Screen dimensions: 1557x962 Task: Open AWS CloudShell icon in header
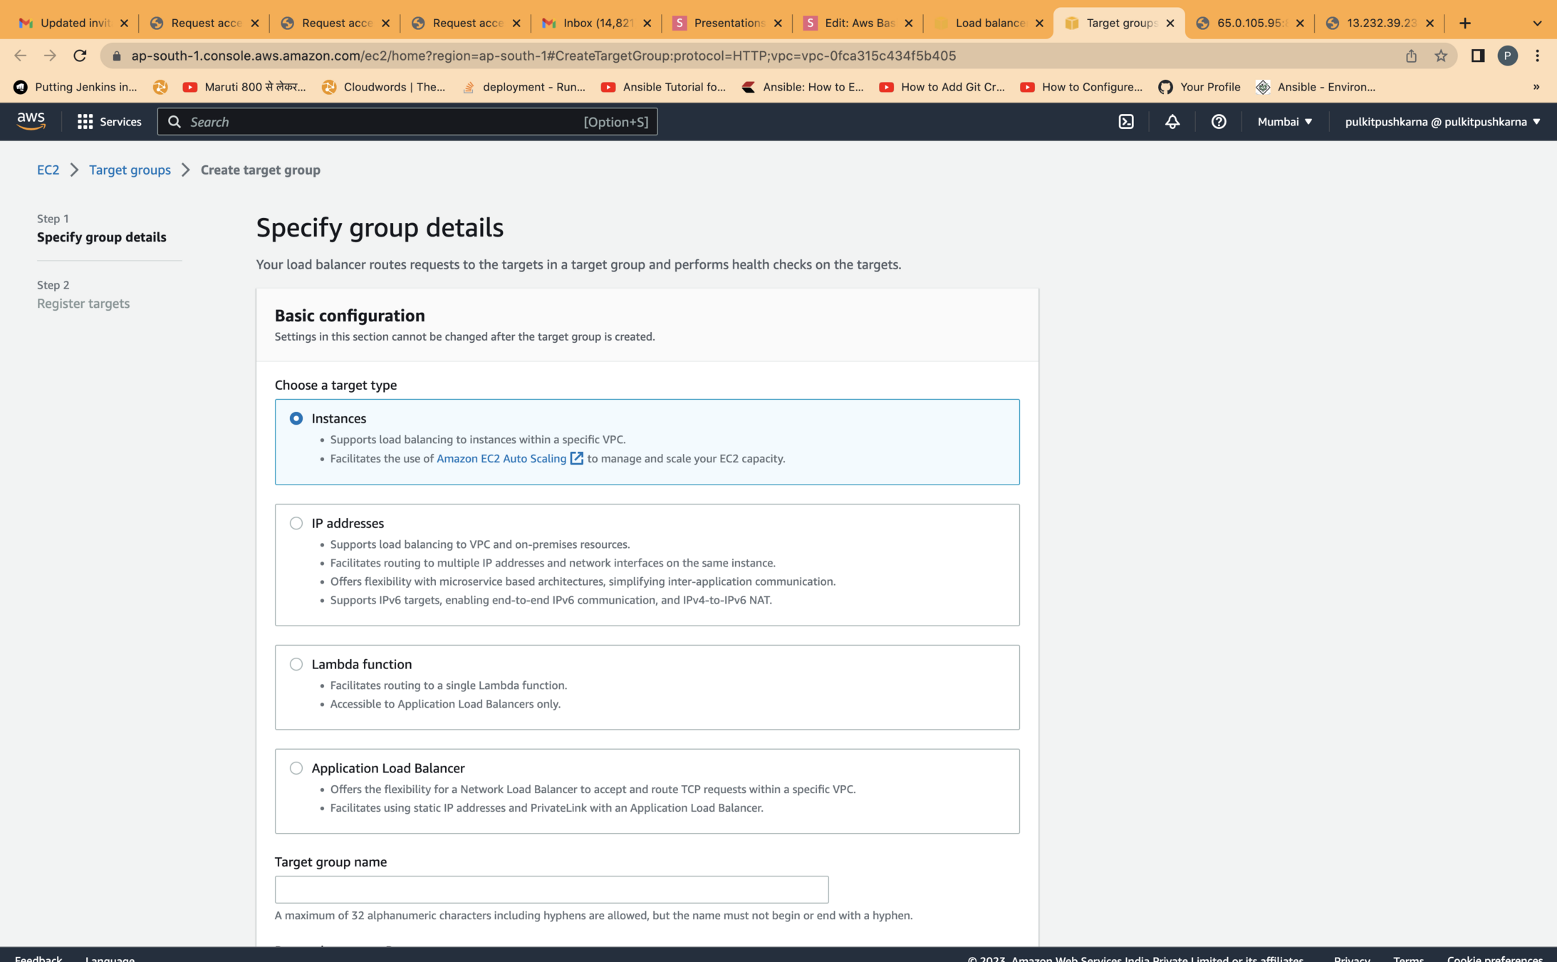[x=1126, y=122]
